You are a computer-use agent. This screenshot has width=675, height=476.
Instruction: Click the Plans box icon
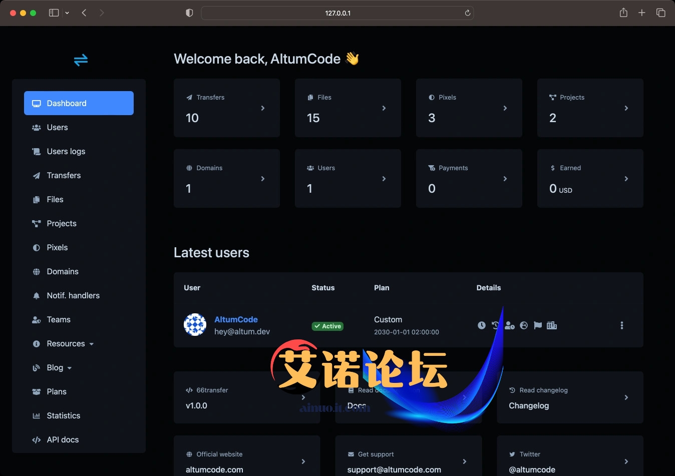pyautogui.click(x=36, y=392)
